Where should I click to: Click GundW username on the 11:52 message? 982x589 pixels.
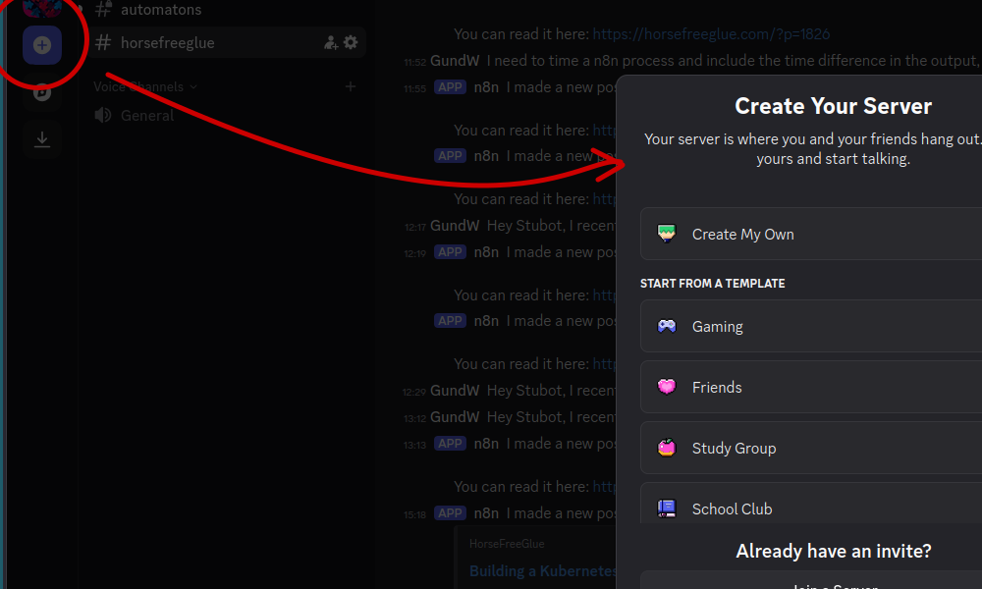point(455,61)
